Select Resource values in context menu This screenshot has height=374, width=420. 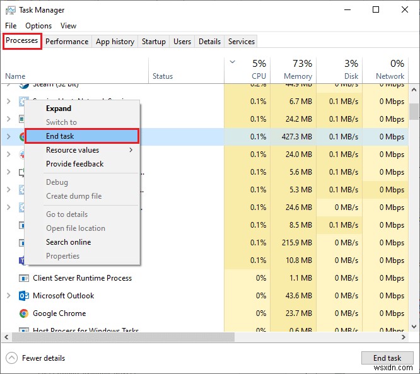pyautogui.click(x=82, y=150)
